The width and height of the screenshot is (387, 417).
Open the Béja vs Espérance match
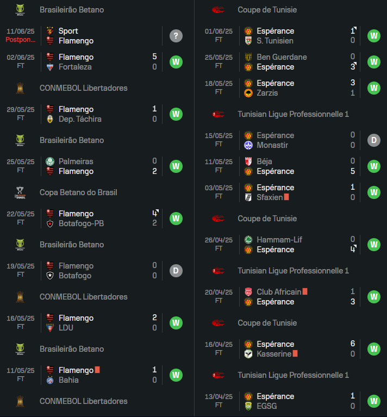(x=291, y=166)
